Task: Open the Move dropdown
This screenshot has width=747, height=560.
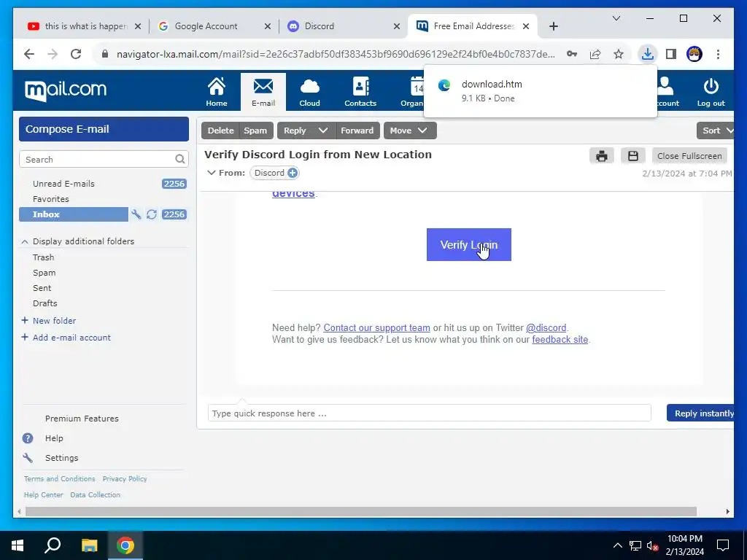Action: point(410,131)
